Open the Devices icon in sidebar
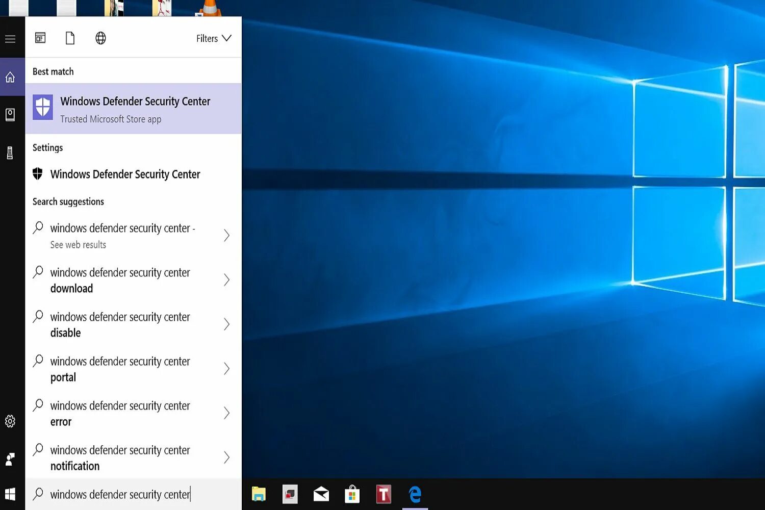The width and height of the screenshot is (765, 510). coord(10,153)
